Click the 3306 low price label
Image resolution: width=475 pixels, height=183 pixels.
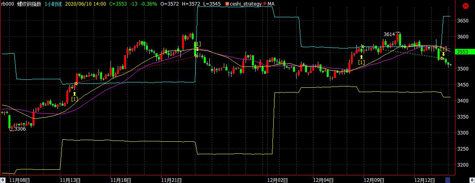(20, 129)
